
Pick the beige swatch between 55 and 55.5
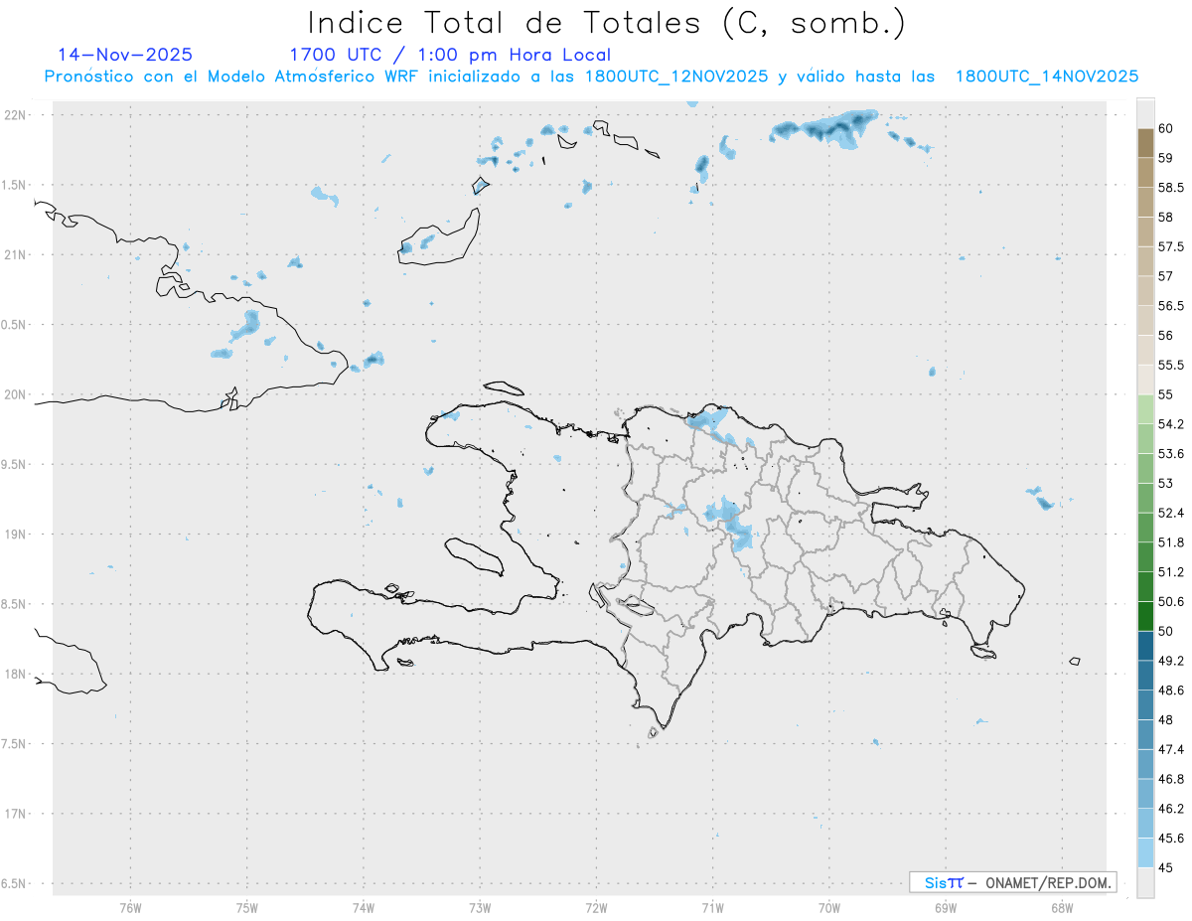1145,380
